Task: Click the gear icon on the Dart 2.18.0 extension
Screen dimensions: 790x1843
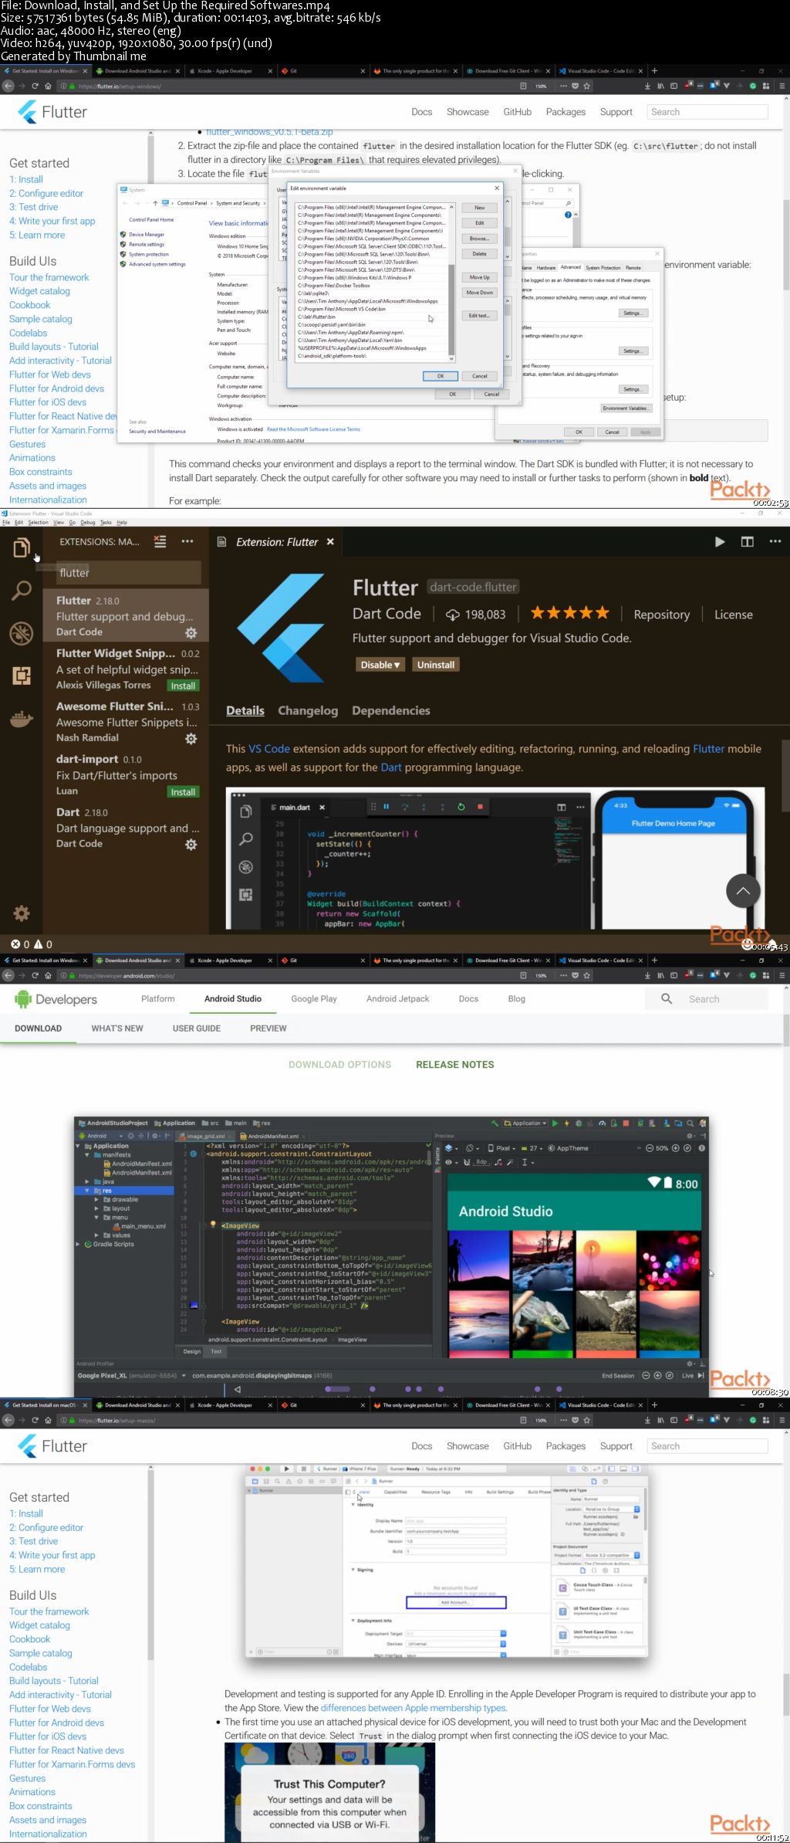Action: point(191,845)
